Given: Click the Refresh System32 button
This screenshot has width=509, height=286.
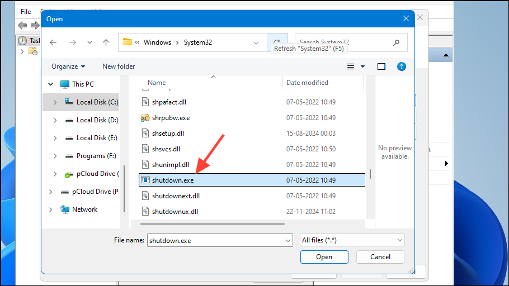Looking at the screenshot, I should tap(277, 42).
